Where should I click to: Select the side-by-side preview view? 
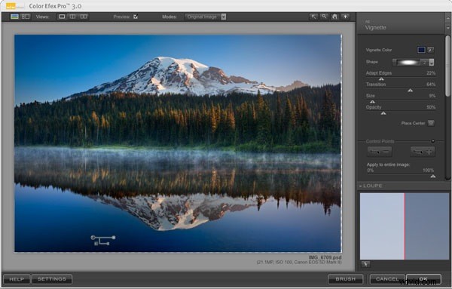tap(84, 17)
